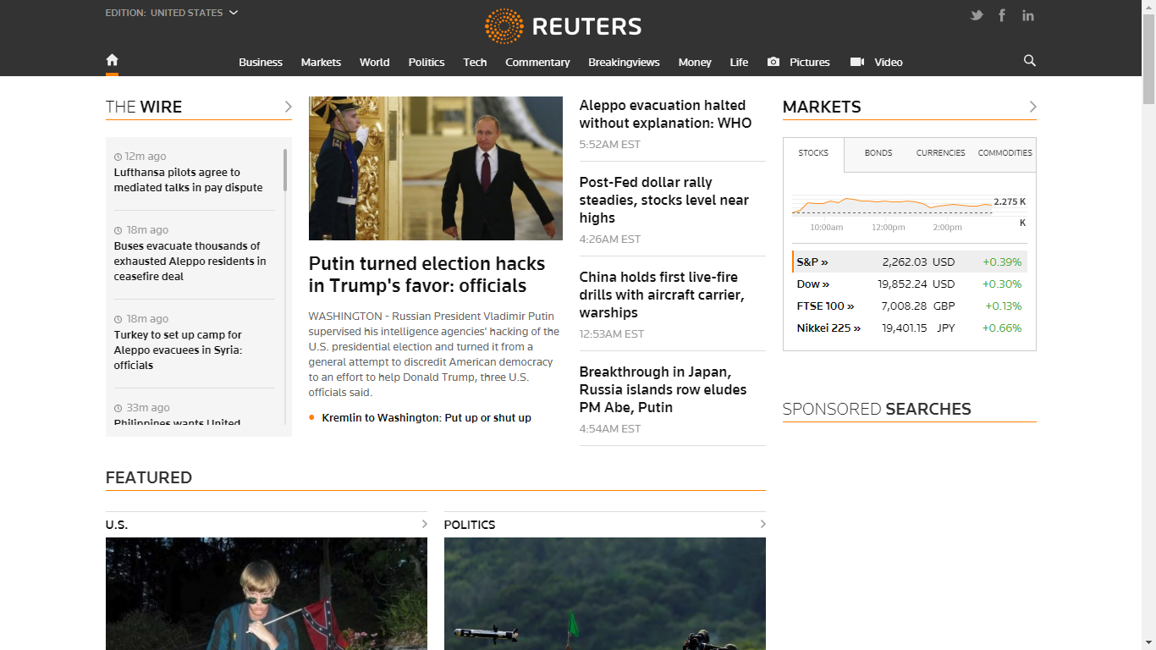This screenshot has width=1156, height=650.
Task: Open the Tech menu
Action: click(x=475, y=62)
